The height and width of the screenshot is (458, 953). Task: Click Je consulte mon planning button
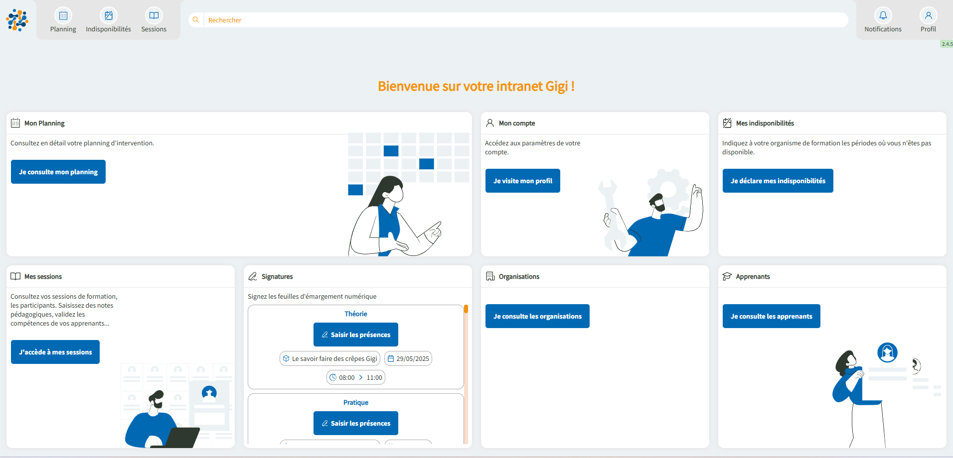pos(58,172)
